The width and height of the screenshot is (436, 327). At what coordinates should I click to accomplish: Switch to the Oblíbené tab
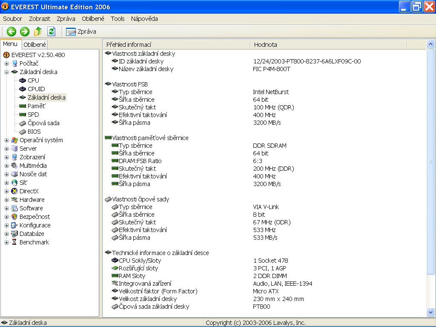pos(34,44)
